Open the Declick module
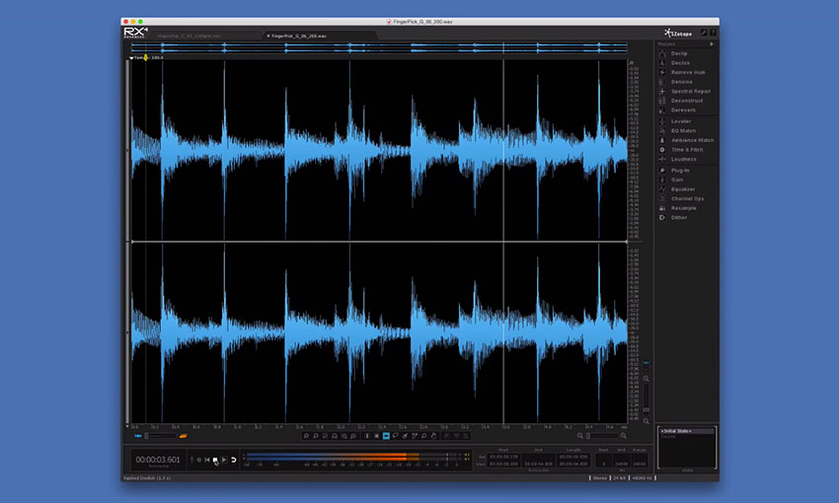 pyautogui.click(x=680, y=63)
